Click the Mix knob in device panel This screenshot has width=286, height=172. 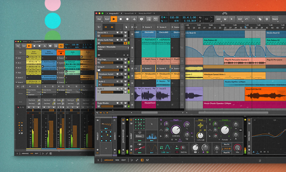(x=237, y=148)
